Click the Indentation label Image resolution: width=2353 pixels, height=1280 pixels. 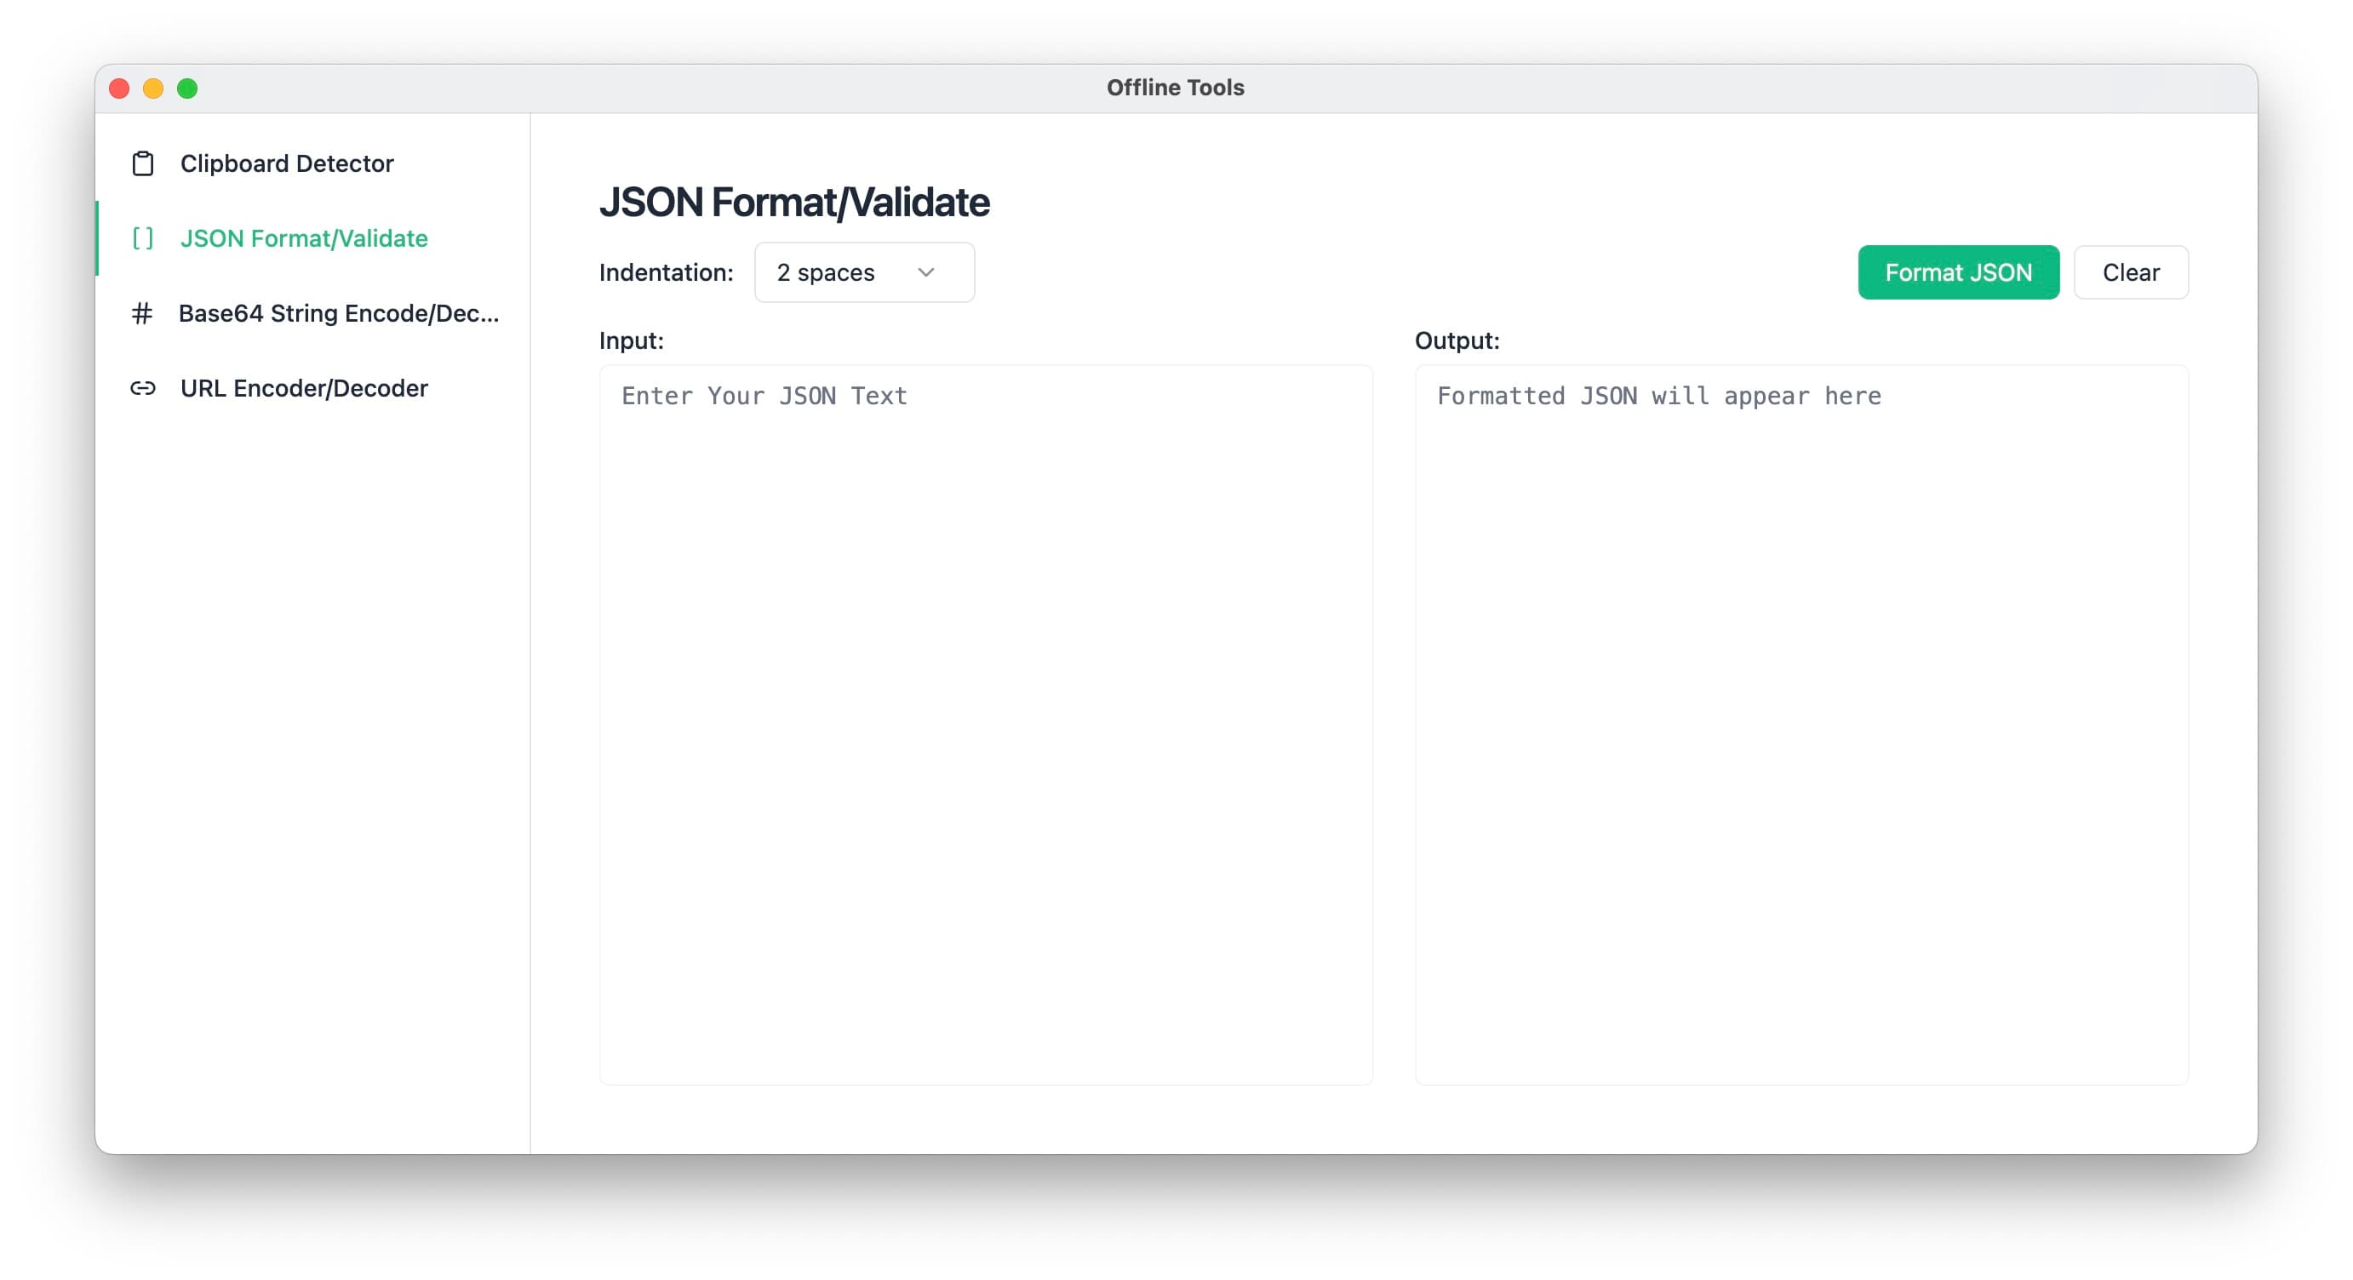click(666, 272)
